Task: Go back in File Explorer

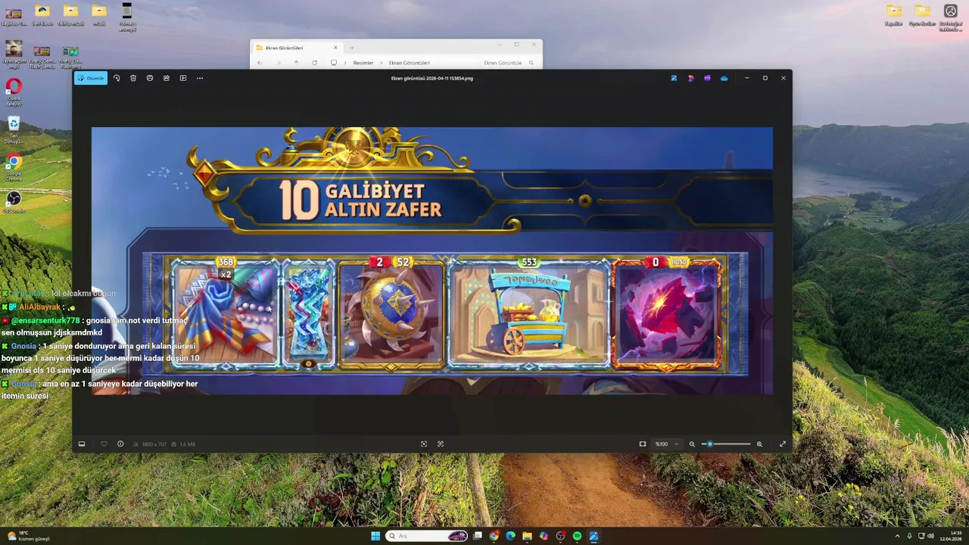Action: (x=260, y=63)
